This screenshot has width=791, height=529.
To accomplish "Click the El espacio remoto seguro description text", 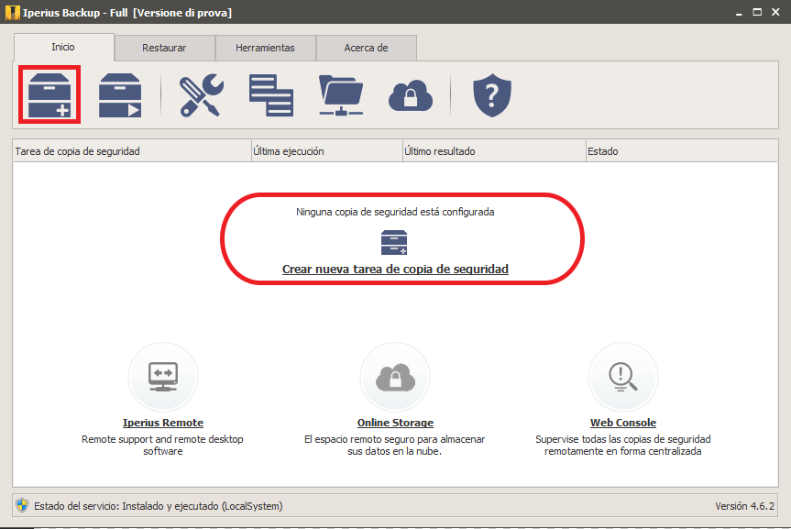I will click(394, 446).
